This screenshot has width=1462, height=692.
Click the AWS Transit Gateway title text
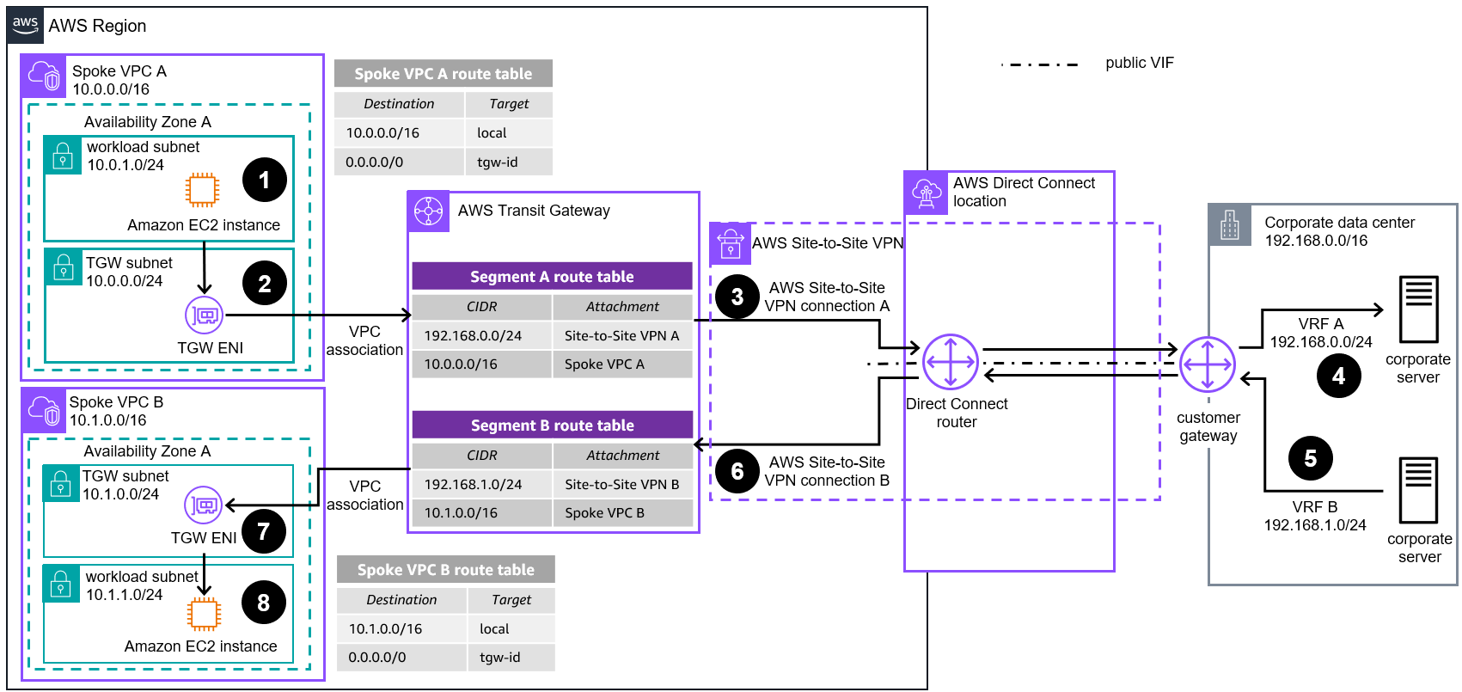click(534, 211)
